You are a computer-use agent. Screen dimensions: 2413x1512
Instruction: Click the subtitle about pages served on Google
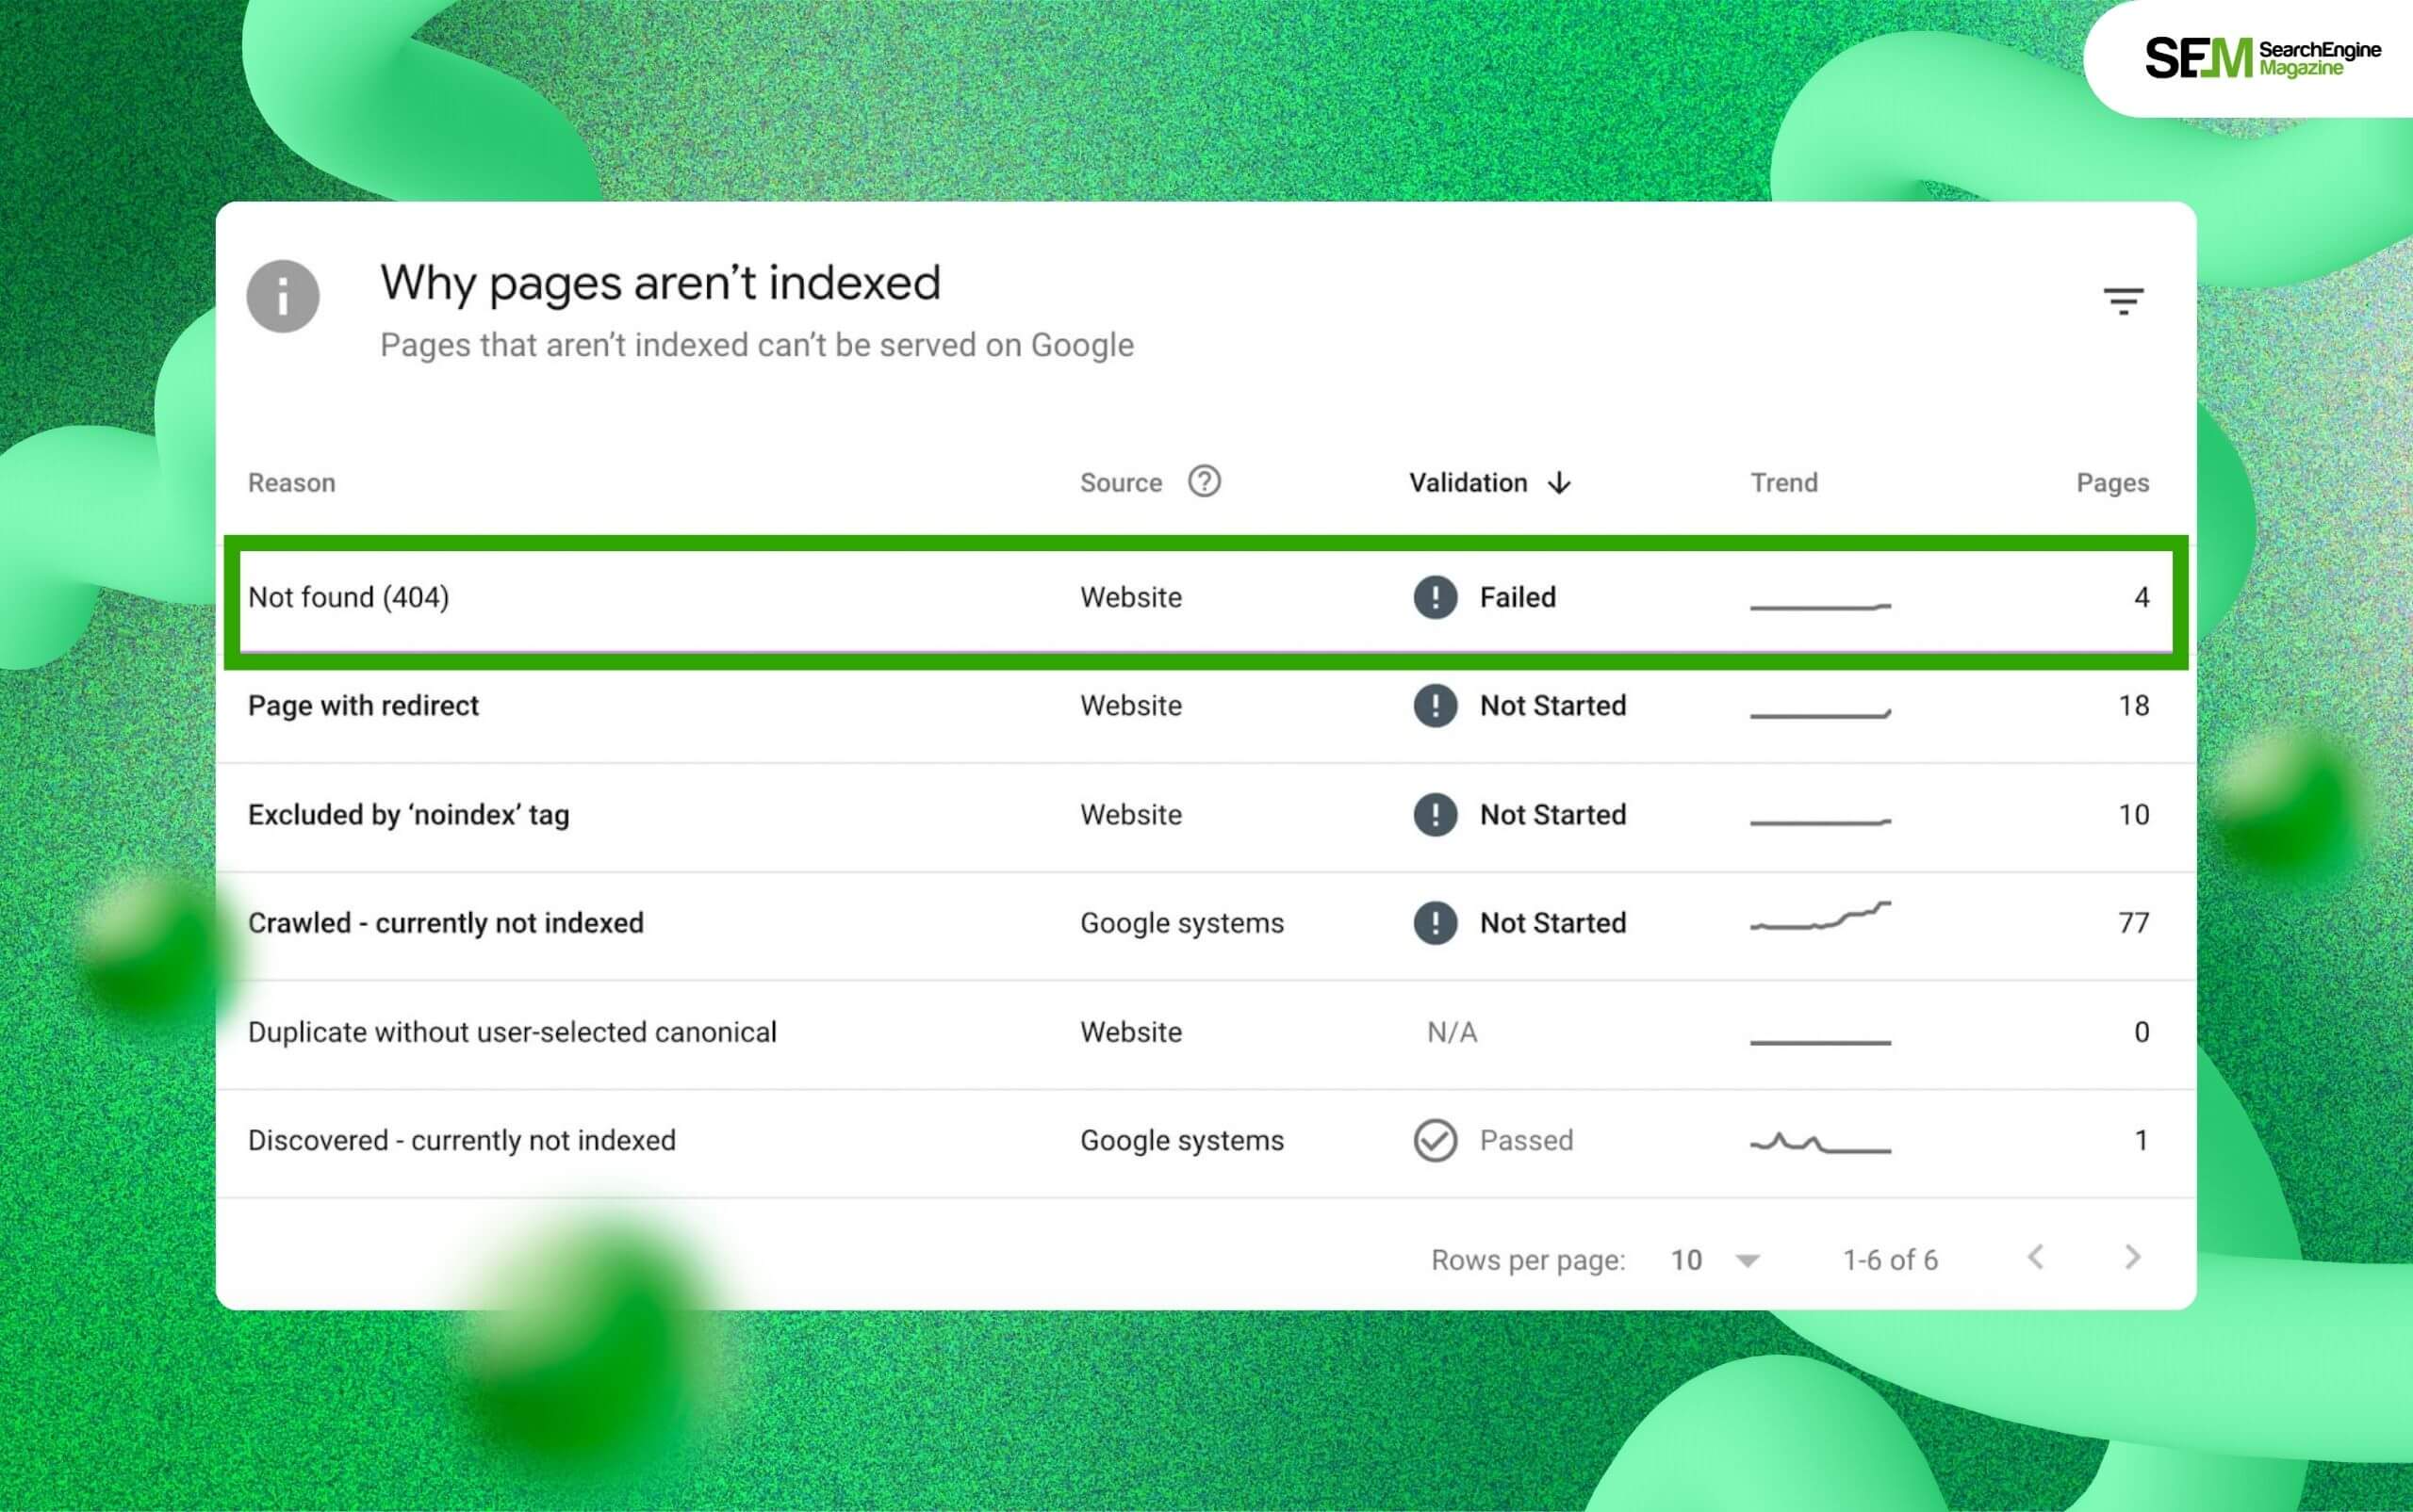(x=756, y=345)
